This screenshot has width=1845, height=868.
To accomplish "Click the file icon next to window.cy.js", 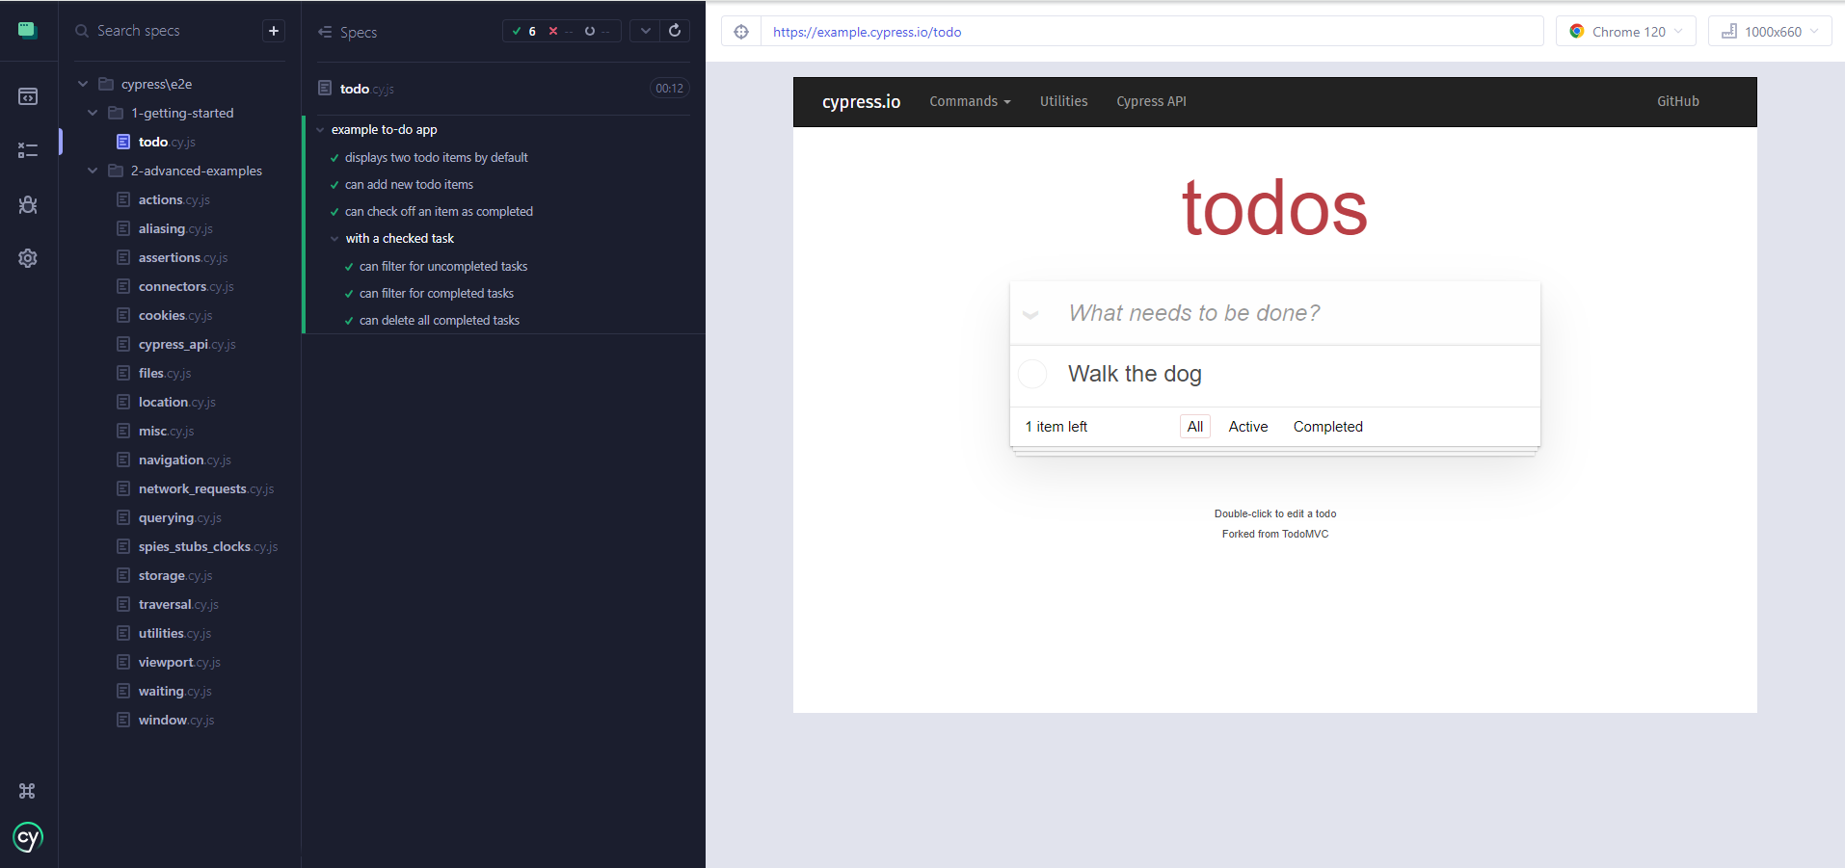I will click(123, 720).
